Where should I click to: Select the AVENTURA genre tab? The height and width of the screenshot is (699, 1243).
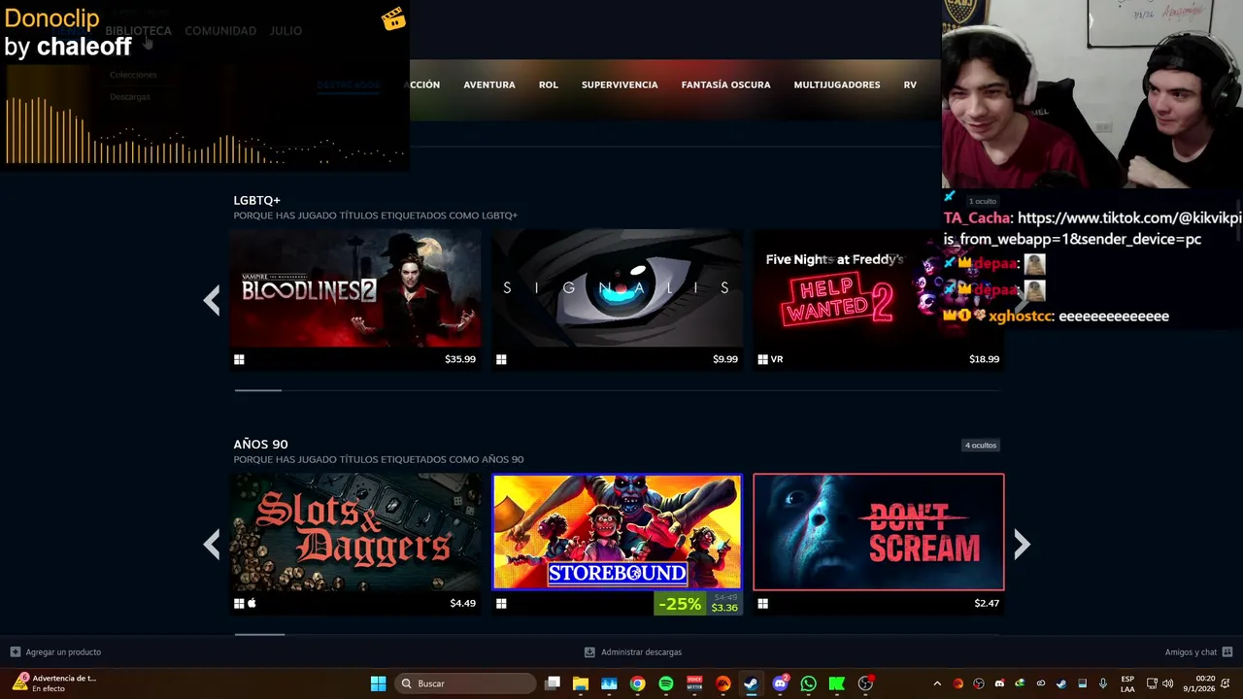click(489, 84)
